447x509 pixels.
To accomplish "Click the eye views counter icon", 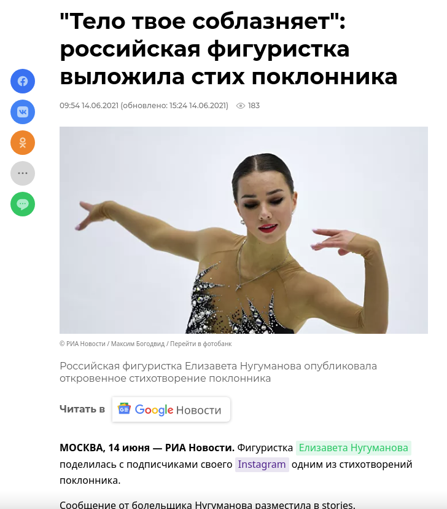I will (241, 106).
